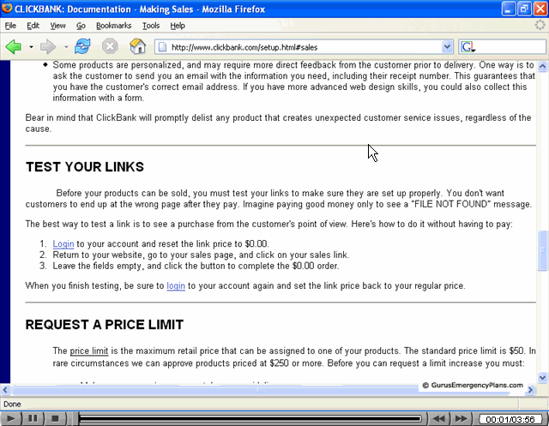Close the Firefox window
549x426 pixels.
click(540, 9)
